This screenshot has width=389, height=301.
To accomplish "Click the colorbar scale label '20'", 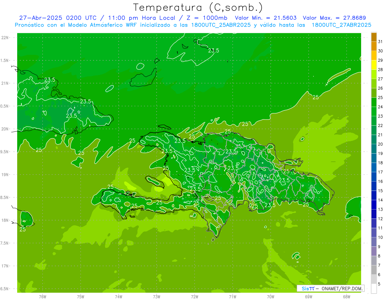I will [381, 144].
